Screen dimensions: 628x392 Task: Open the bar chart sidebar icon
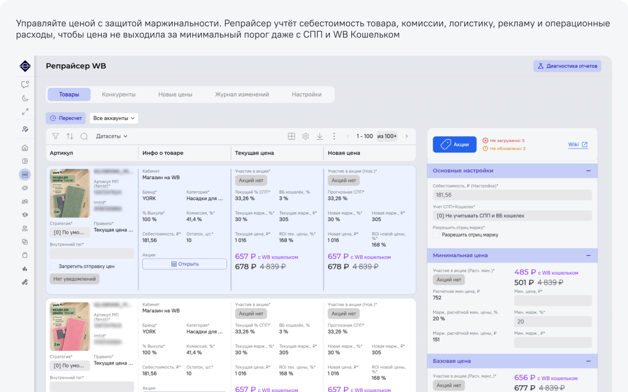click(25, 269)
